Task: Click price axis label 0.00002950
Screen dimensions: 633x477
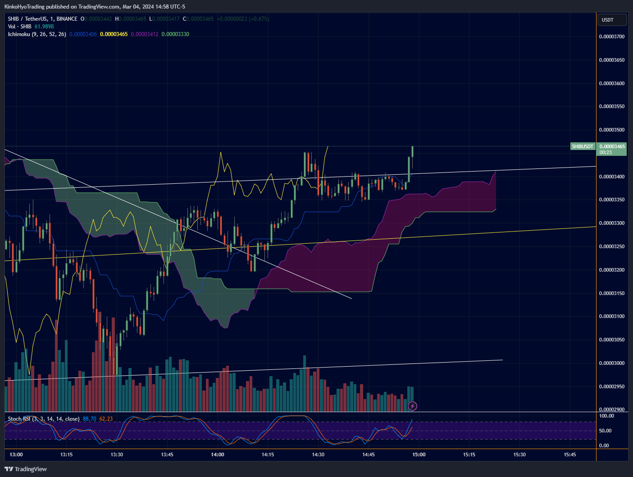Action: click(612, 386)
